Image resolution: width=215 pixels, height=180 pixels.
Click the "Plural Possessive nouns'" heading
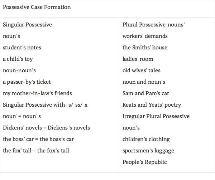(153, 25)
